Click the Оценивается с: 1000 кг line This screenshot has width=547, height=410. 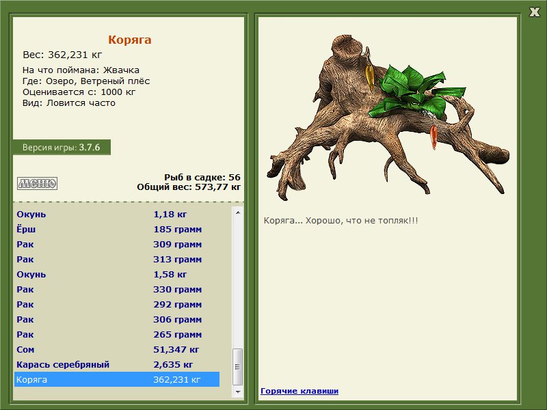point(79,92)
